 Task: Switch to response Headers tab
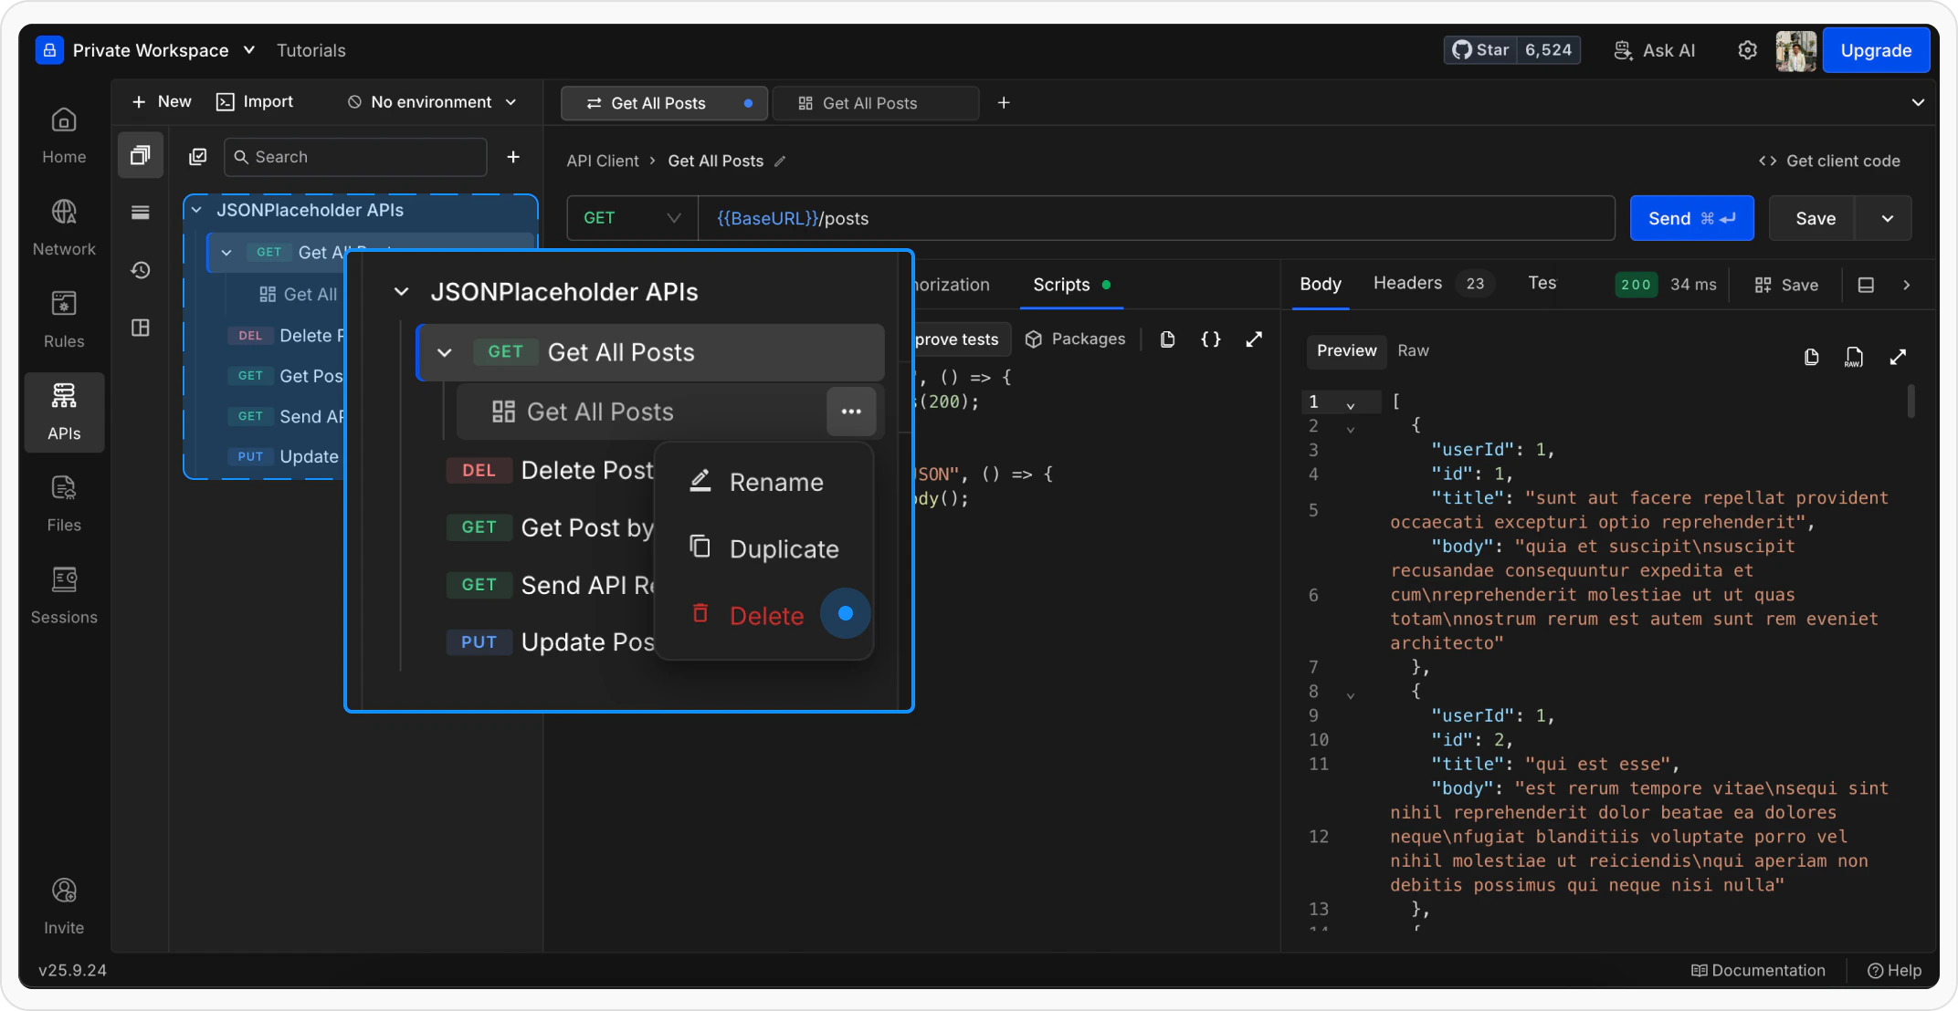pyautogui.click(x=1406, y=284)
